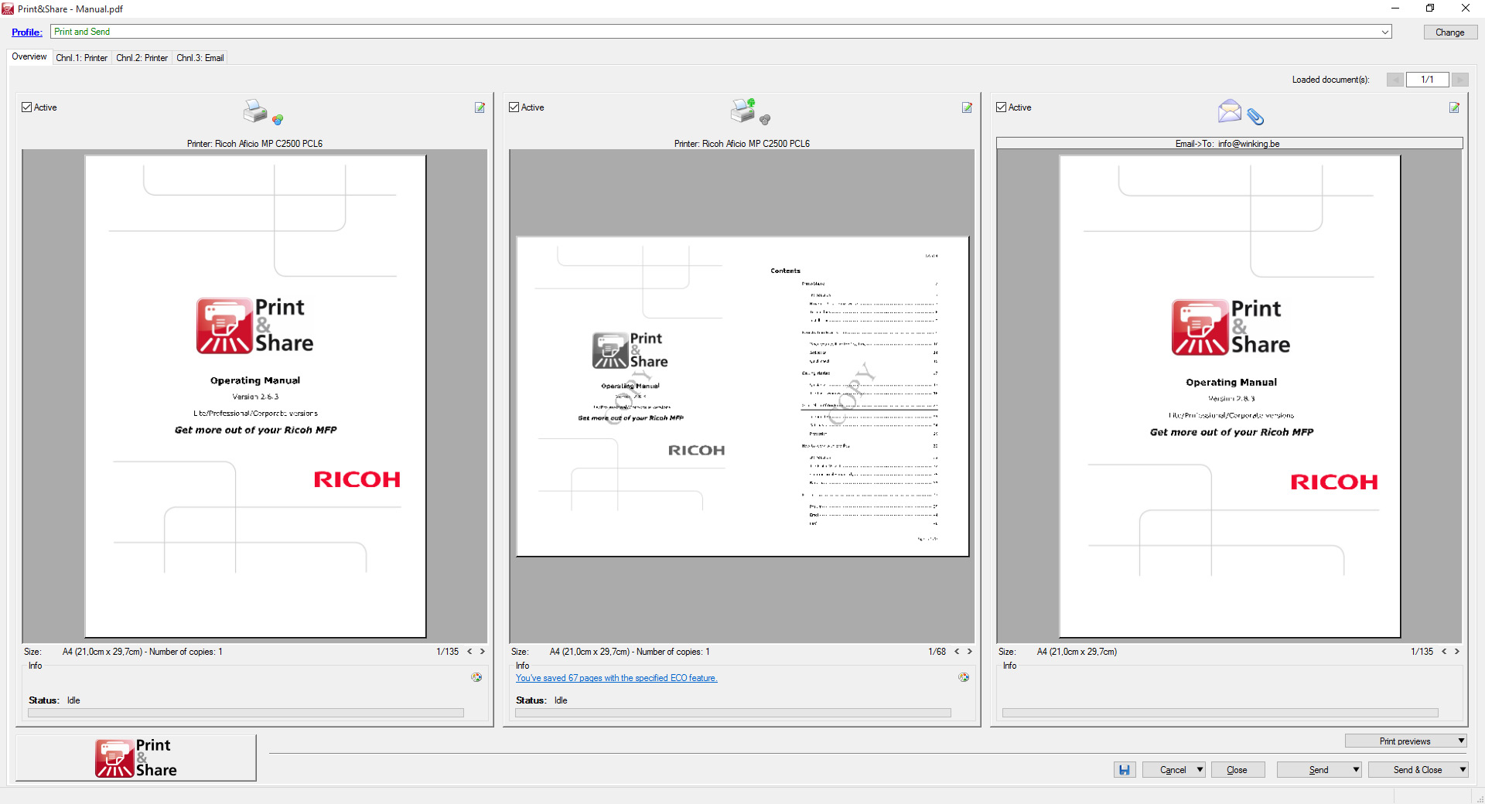Open the edit icon on the email panel
This screenshot has width=1485, height=804.
click(1454, 107)
